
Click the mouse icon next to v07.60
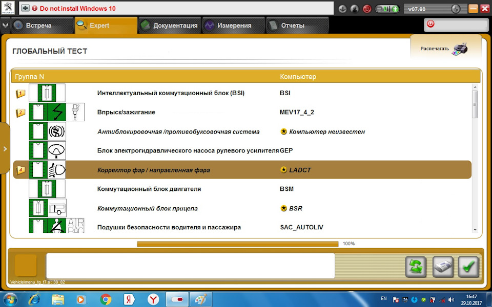click(456, 9)
